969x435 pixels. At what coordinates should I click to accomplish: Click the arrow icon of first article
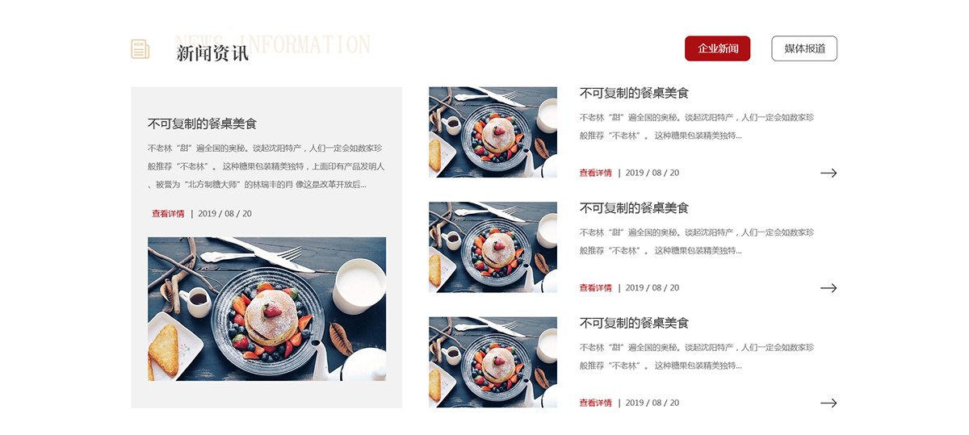point(828,173)
